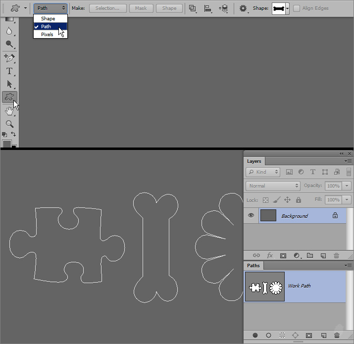Delete current path with trash icon
This screenshot has height=344, width=354.
336,335
